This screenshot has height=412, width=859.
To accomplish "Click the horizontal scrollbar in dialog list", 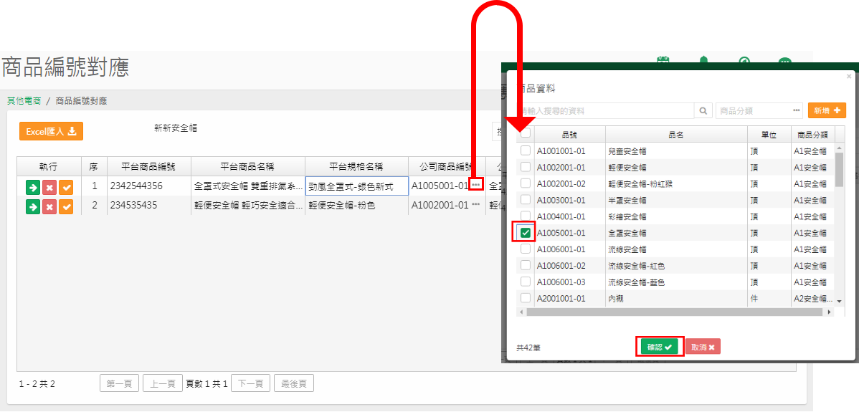I will pyautogui.click(x=675, y=312).
